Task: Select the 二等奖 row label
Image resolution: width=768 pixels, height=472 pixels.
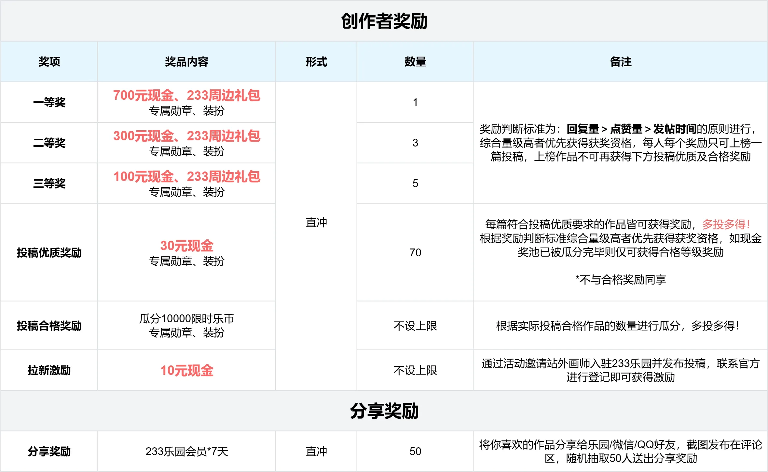Action: 49,143
